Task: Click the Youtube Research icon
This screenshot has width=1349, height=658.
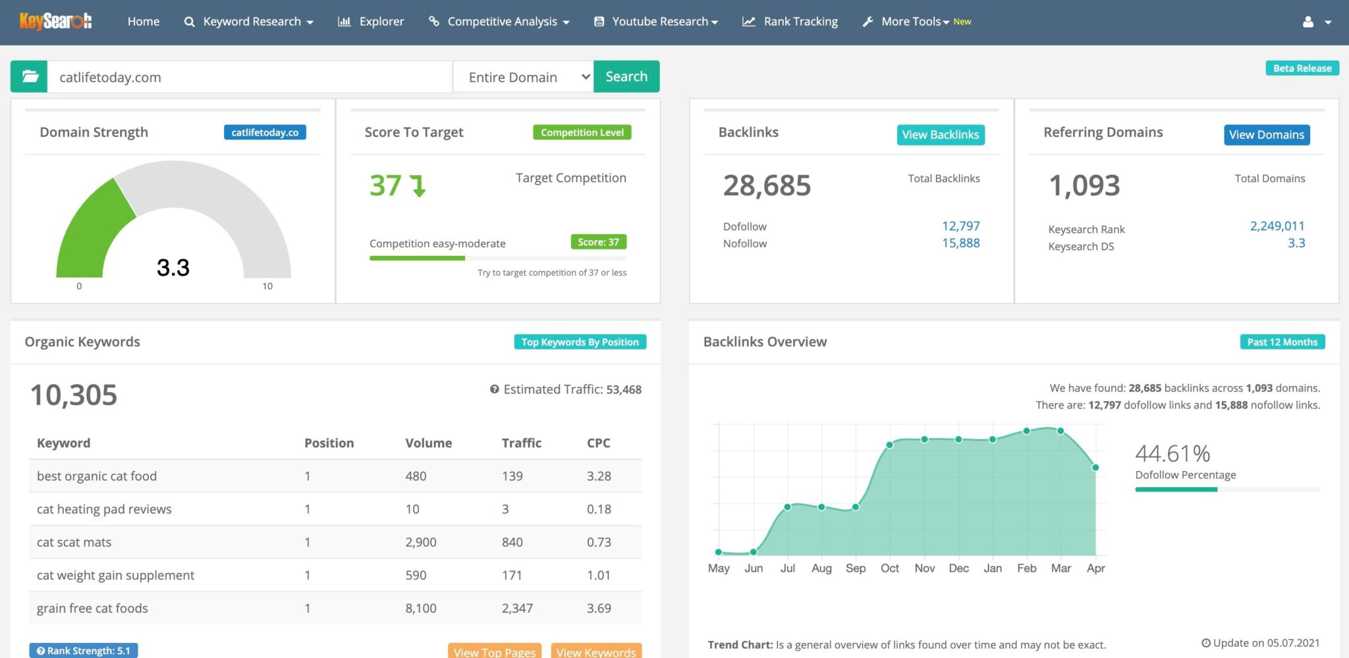Action: point(599,22)
